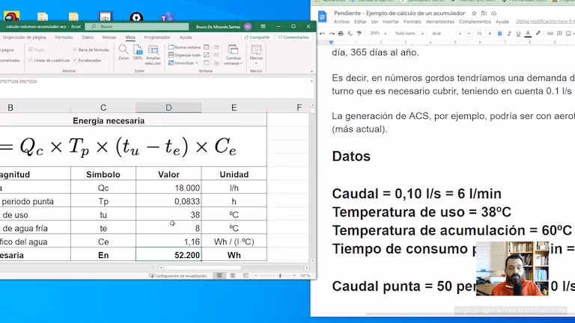575x323 pixels.
Task: Toggle italic formatting in Google Docs
Action: pyautogui.click(x=509, y=34)
